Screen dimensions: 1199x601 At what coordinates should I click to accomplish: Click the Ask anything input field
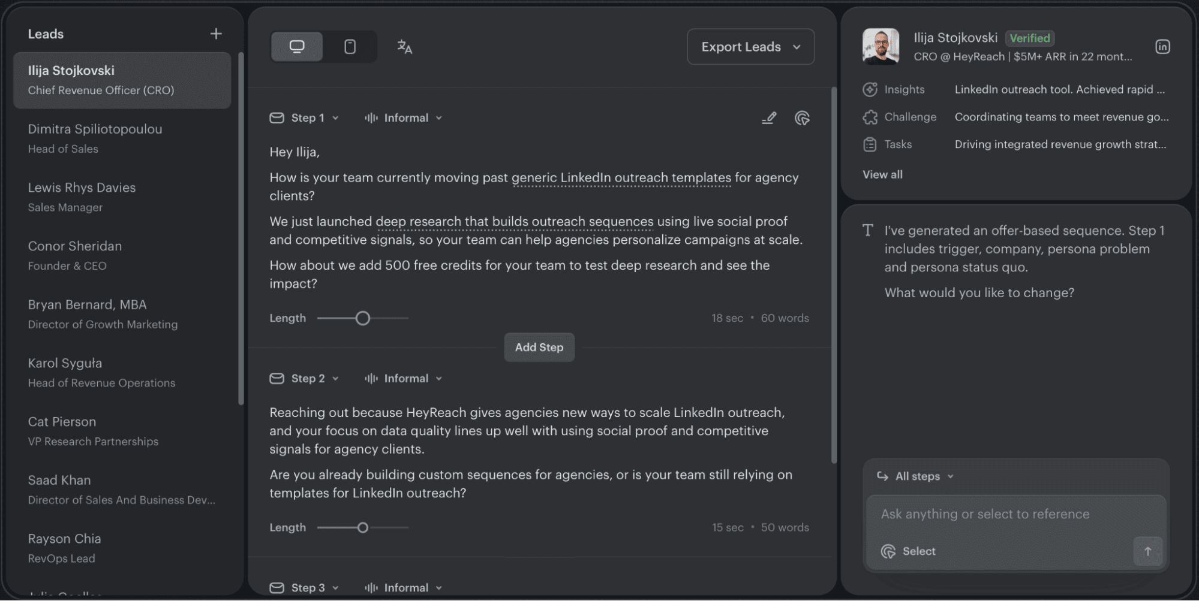pos(1015,514)
